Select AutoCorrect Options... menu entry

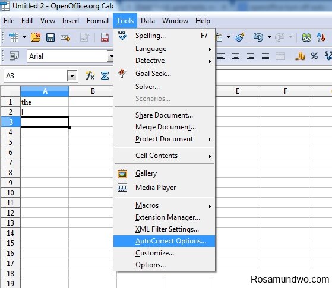click(x=165, y=241)
